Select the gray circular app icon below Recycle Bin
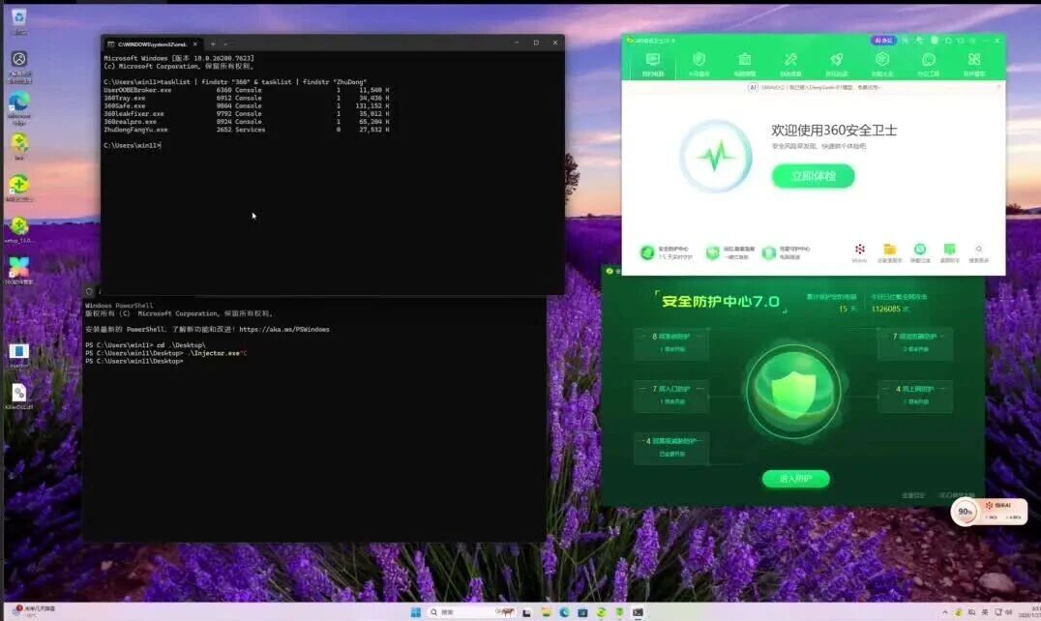This screenshot has width=1041, height=621. [x=18, y=67]
